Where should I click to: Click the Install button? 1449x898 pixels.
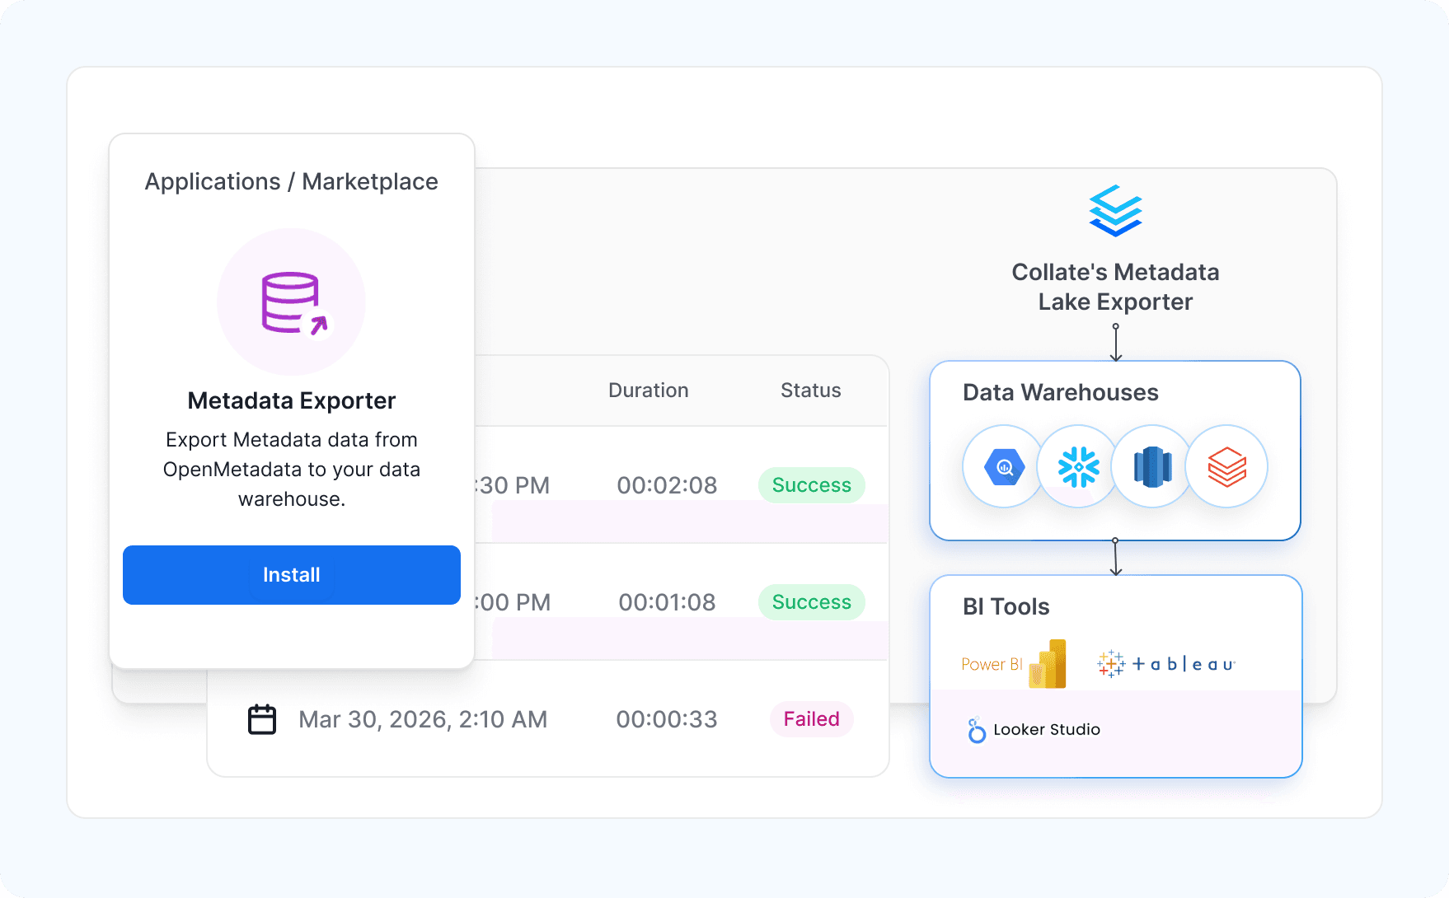[292, 575]
